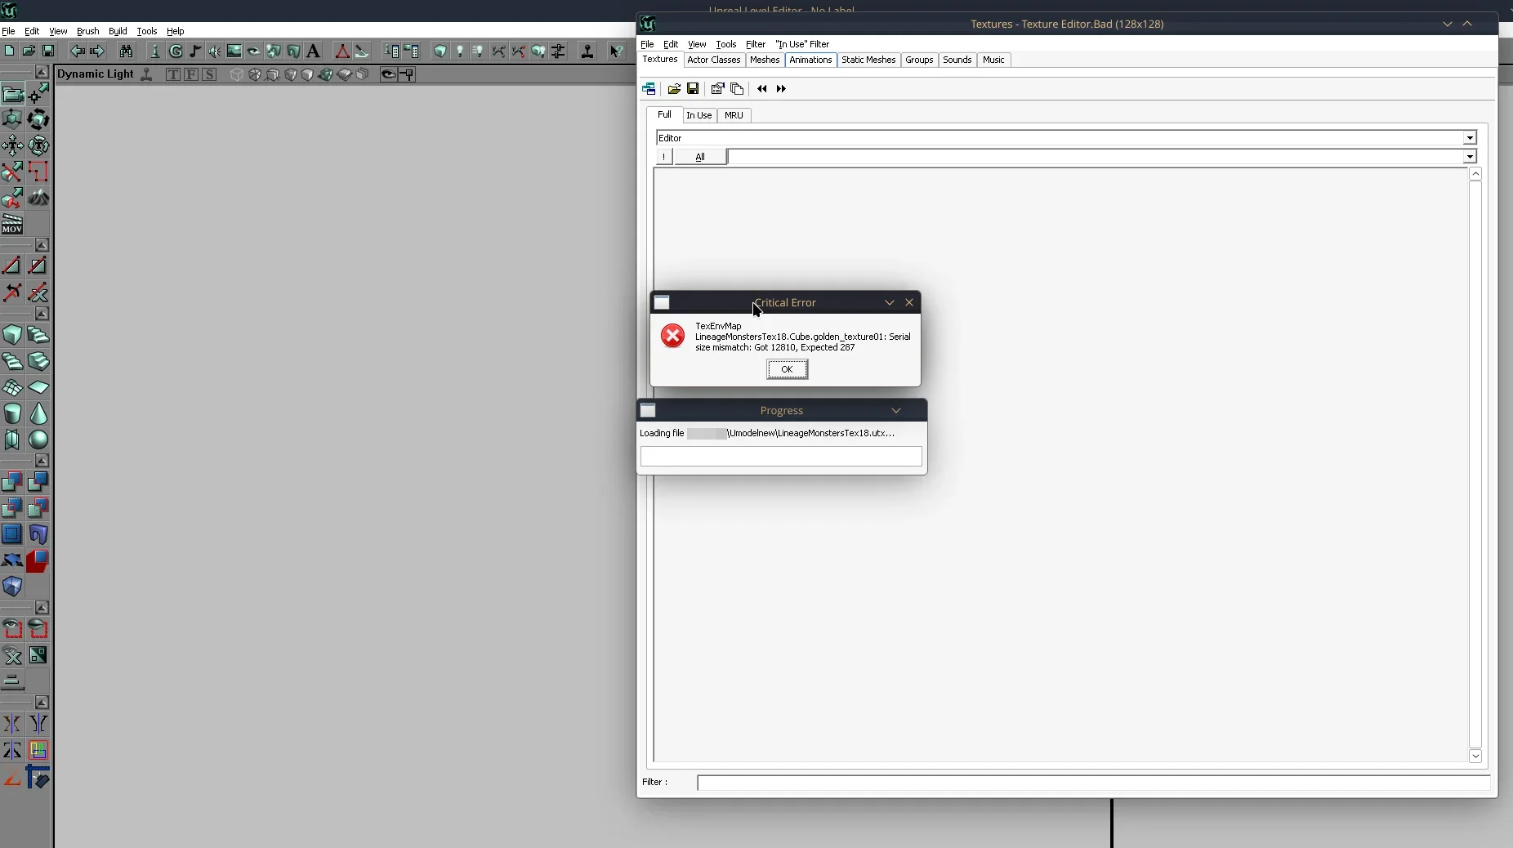Open the 2D Shape Editor triangle icon
1513x848 pixels.
coord(342,51)
